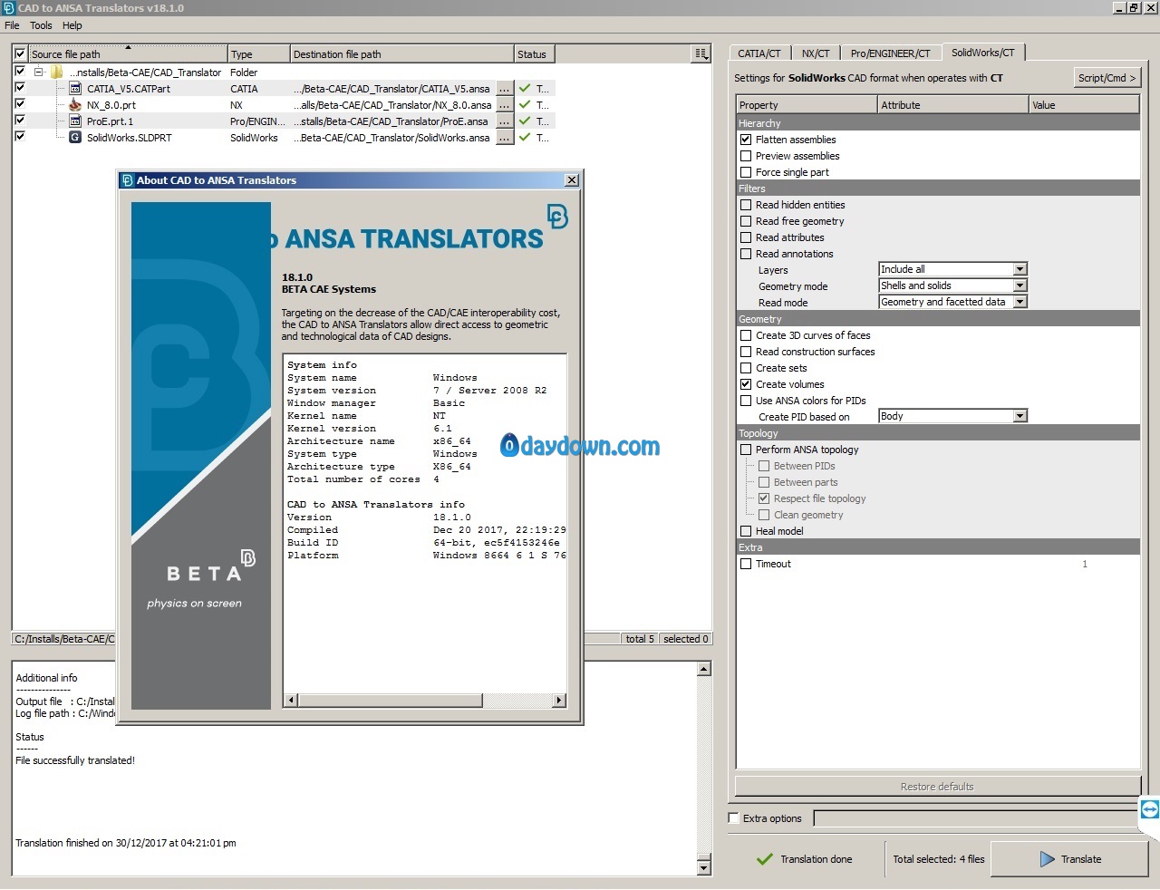The height and width of the screenshot is (890, 1160).
Task: Click the column settings icon above file list
Action: pos(701,54)
